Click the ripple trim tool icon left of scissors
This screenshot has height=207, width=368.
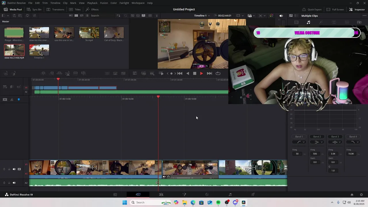coord(5,99)
